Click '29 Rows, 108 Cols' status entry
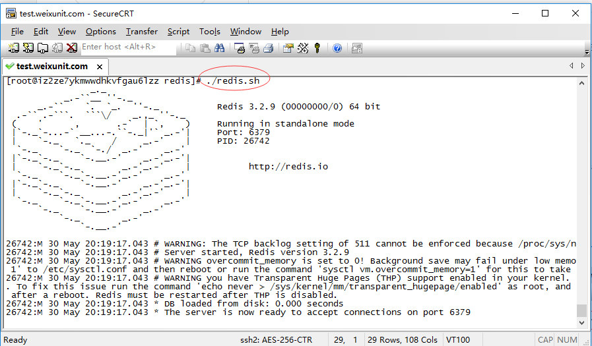This screenshot has height=346, width=592. (403, 339)
